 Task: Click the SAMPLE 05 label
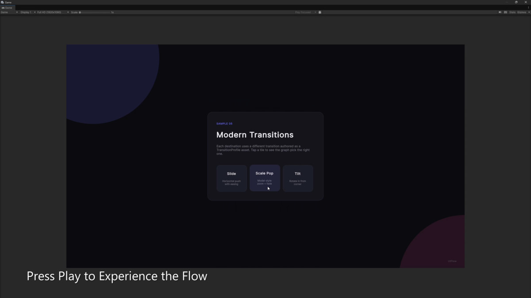224,124
